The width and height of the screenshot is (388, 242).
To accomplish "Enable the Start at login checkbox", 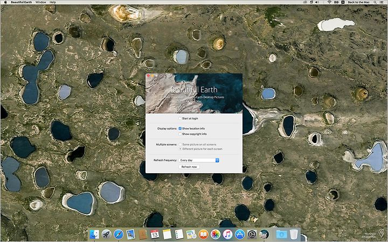I will 180,118.
